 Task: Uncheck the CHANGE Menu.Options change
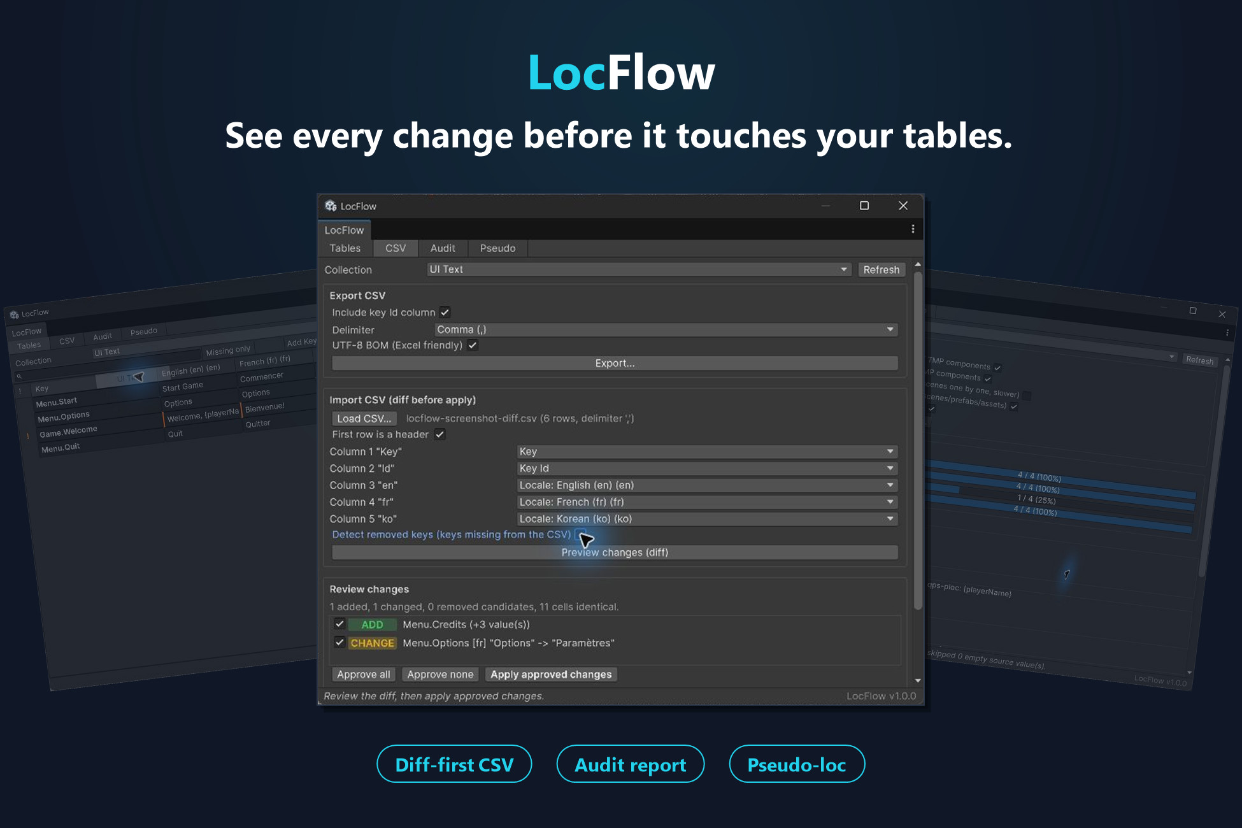(x=339, y=643)
